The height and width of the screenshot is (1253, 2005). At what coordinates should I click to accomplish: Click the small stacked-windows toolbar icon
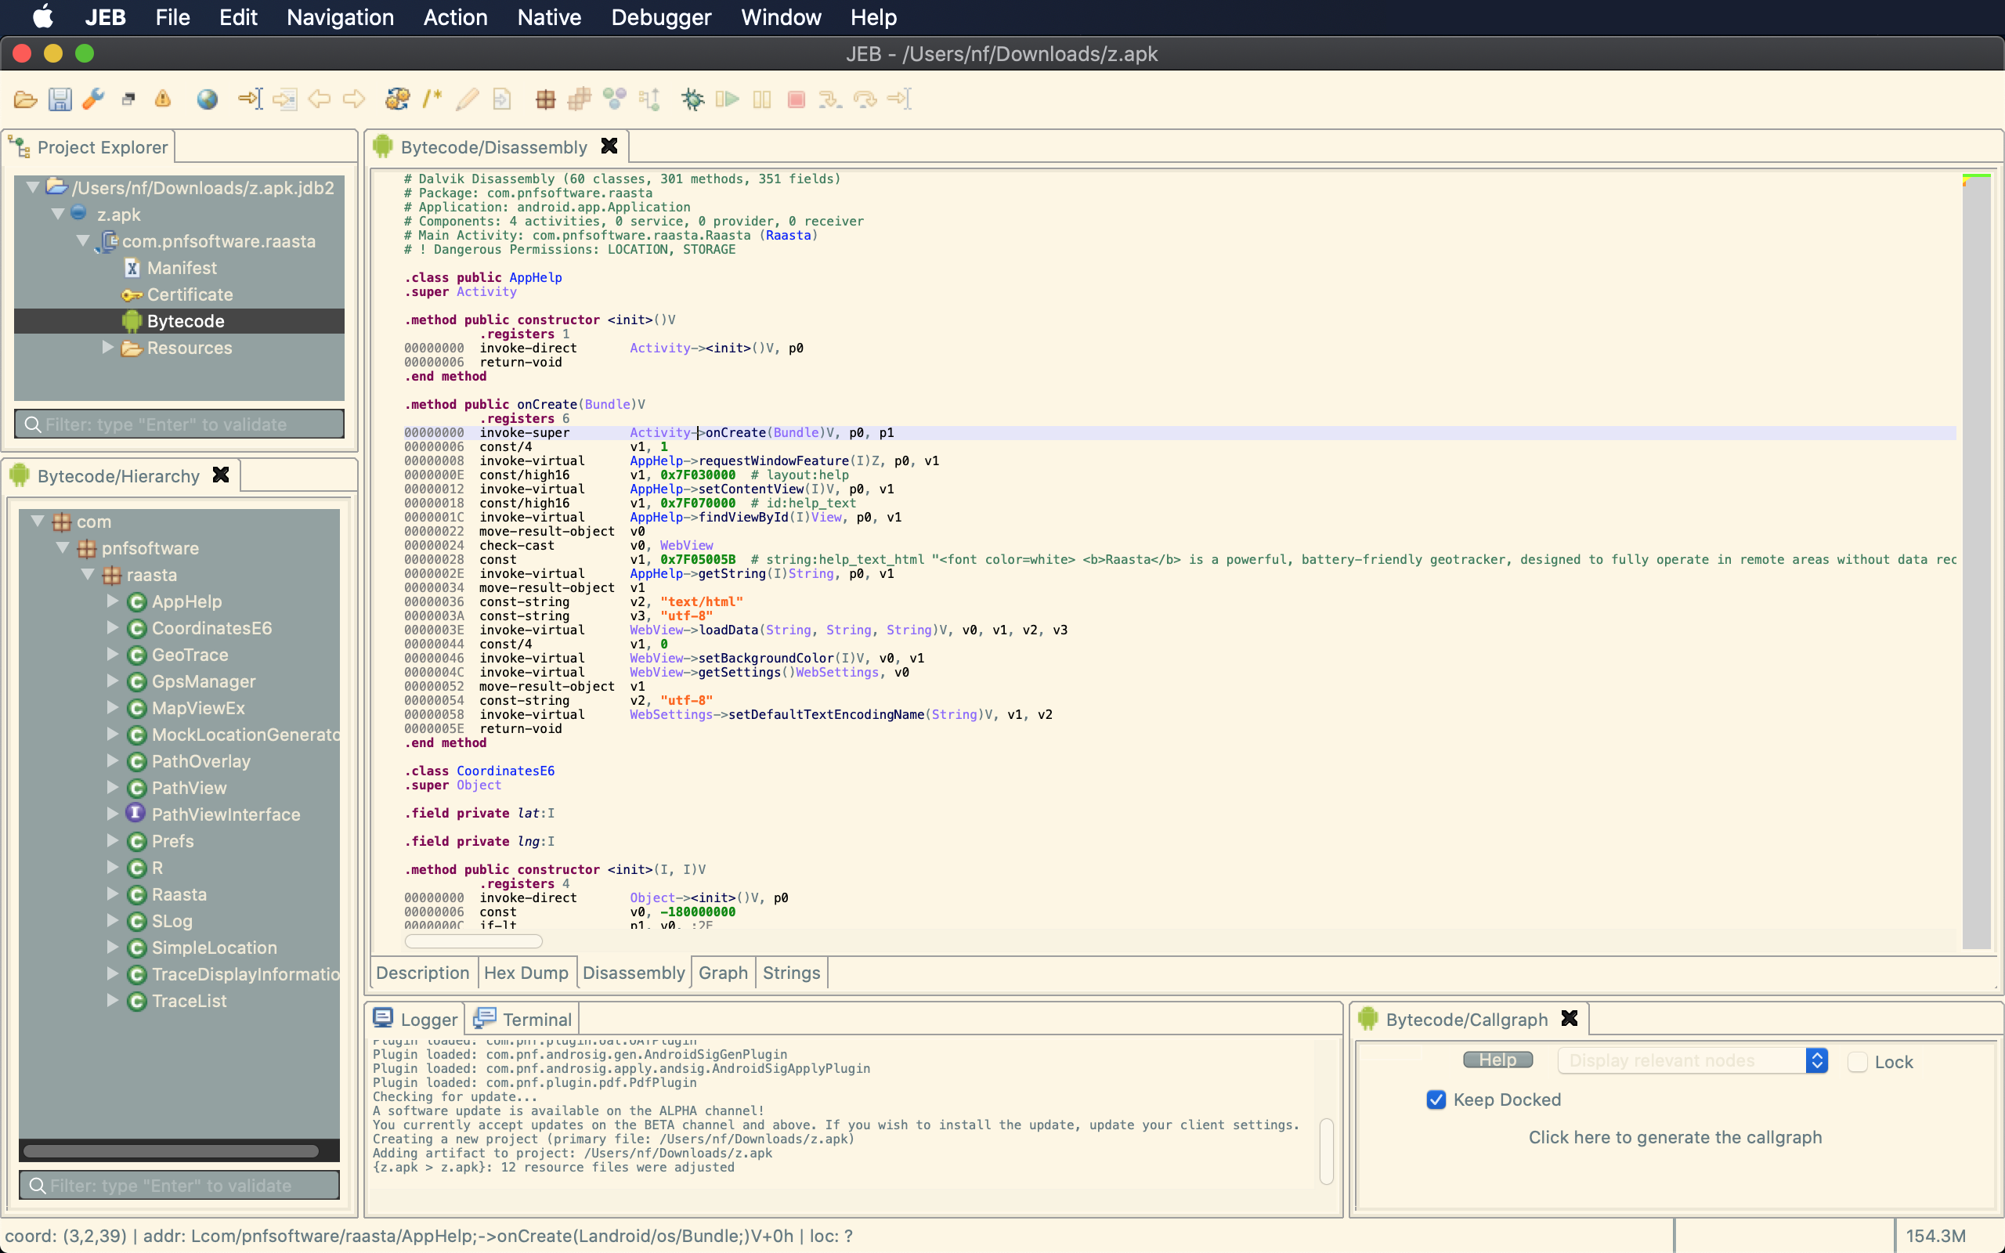128,99
